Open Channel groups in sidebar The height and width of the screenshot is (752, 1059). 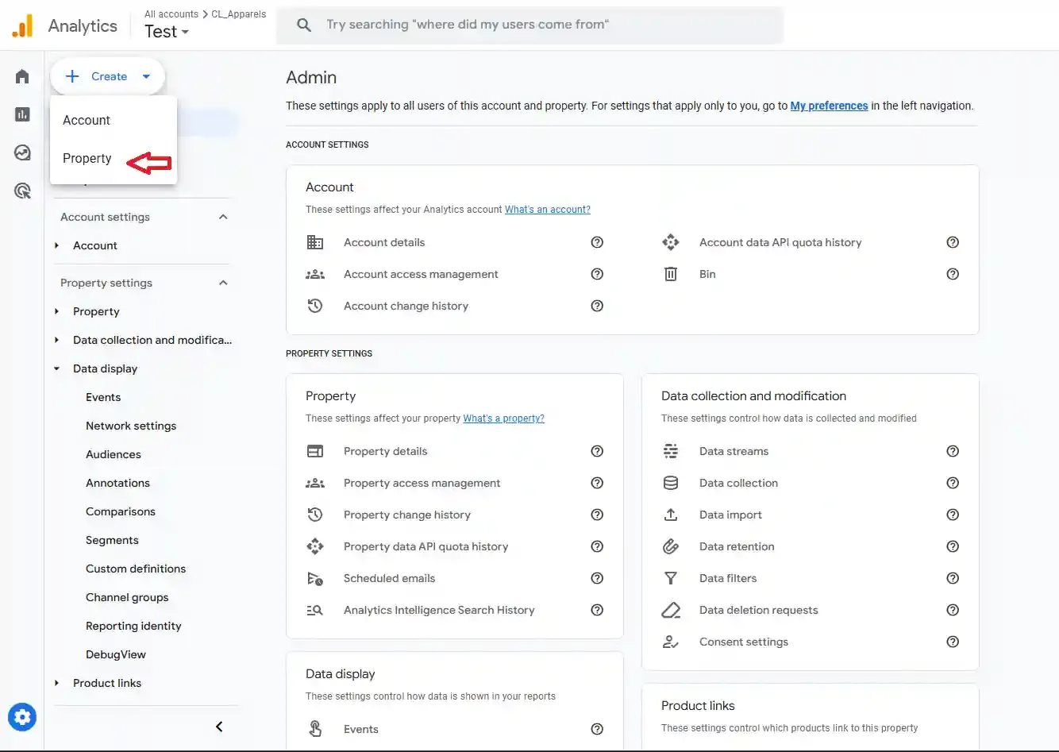pos(127,597)
